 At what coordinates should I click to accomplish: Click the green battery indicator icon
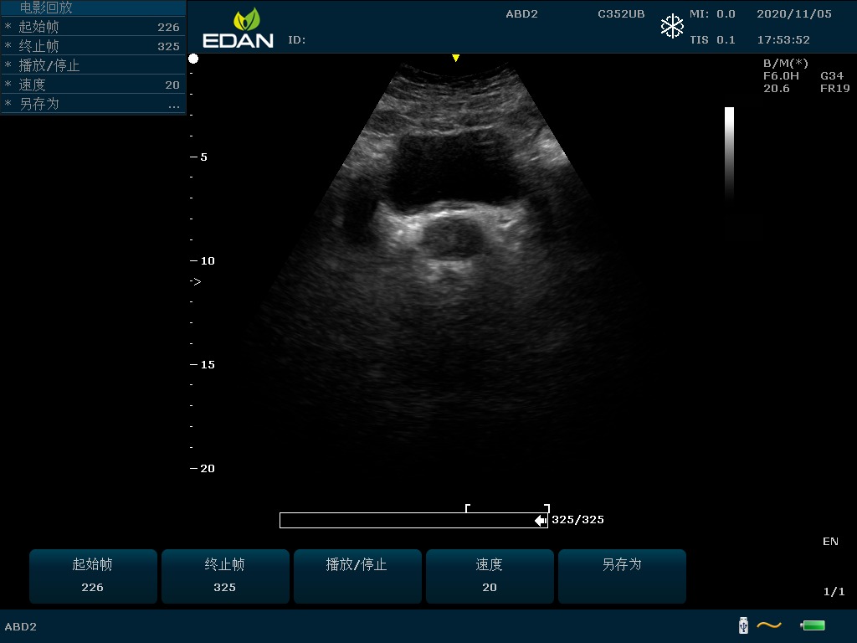click(x=813, y=625)
